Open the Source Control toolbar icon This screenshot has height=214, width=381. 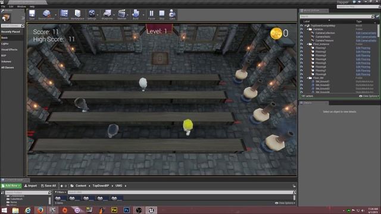pyautogui.click(x=46, y=14)
